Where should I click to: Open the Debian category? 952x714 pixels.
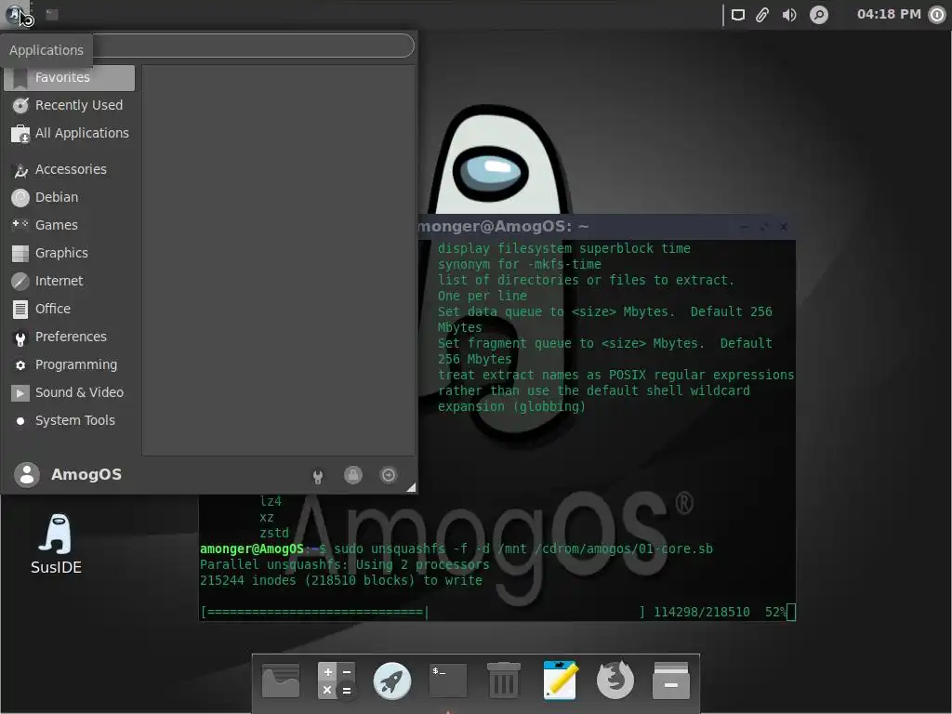69,198
